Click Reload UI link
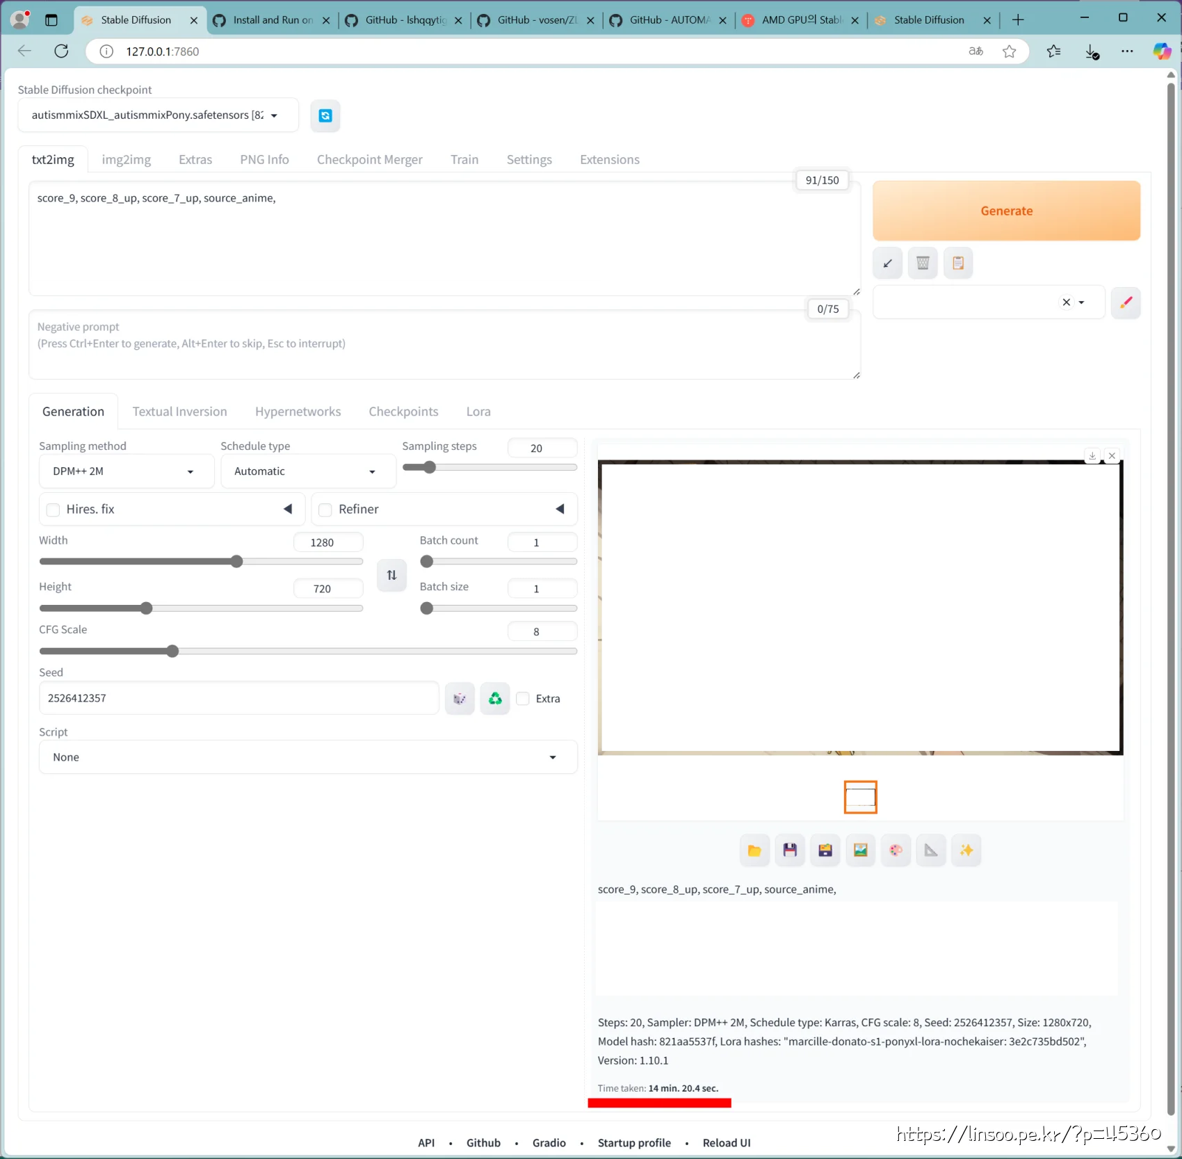The width and height of the screenshot is (1182, 1159). tap(727, 1143)
